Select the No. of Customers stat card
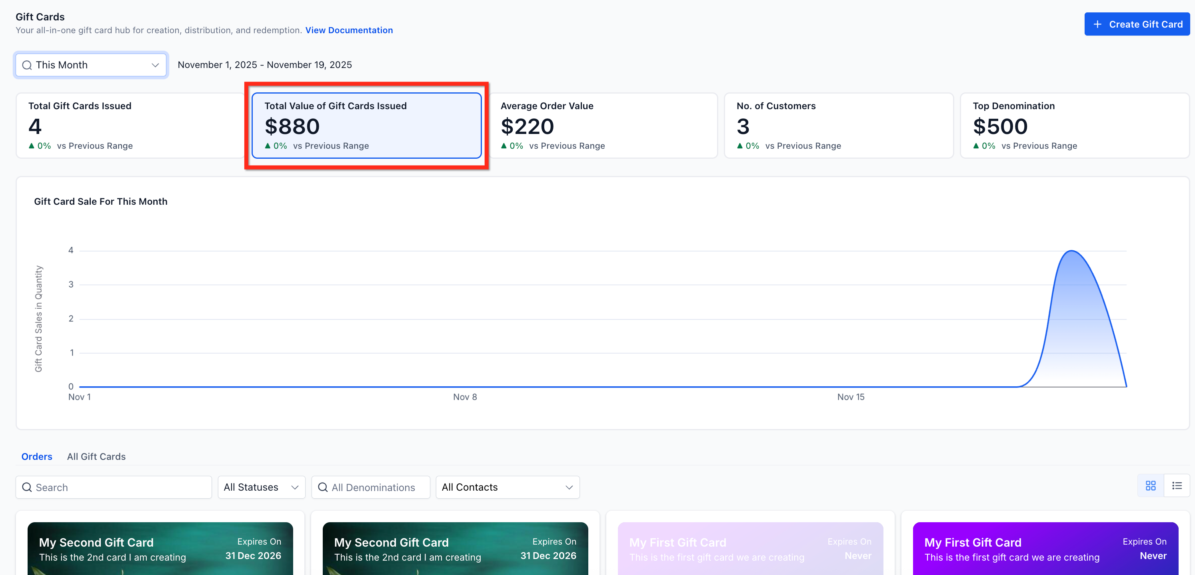Screen dimensions: 1195x575 (x=839, y=125)
